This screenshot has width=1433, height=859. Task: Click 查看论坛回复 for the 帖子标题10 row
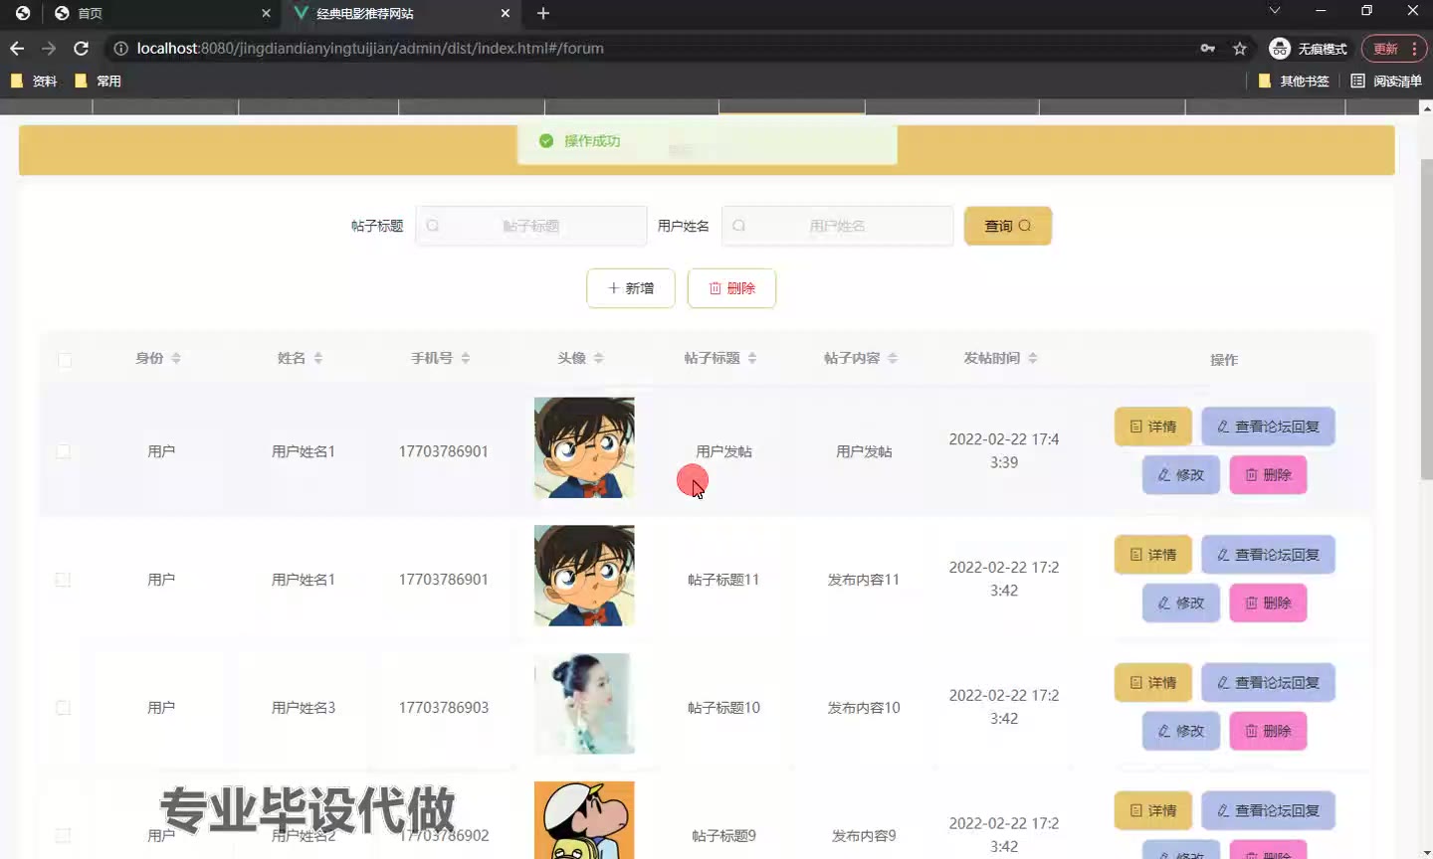tap(1268, 683)
